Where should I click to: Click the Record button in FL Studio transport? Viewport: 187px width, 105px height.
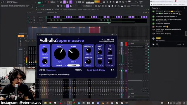49,2
